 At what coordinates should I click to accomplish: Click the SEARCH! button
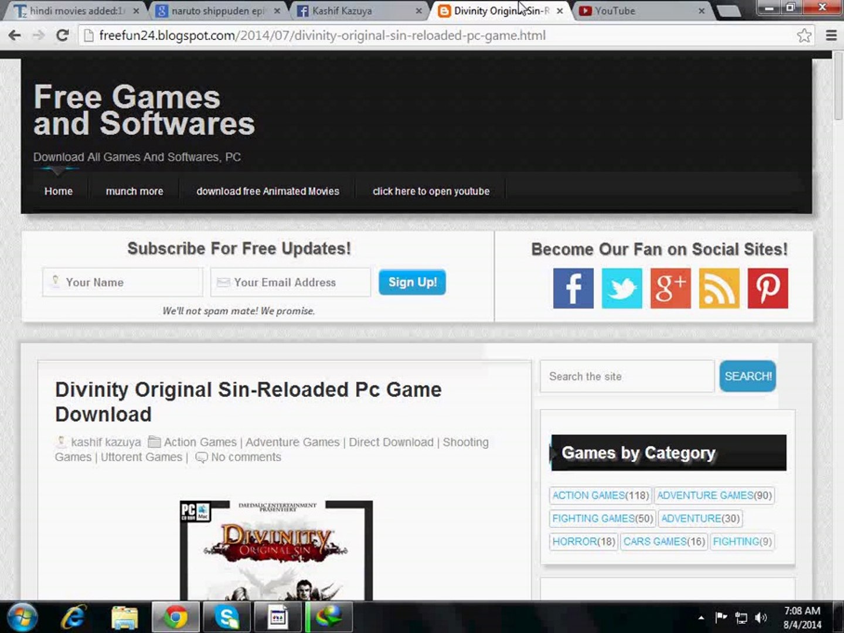tap(748, 376)
